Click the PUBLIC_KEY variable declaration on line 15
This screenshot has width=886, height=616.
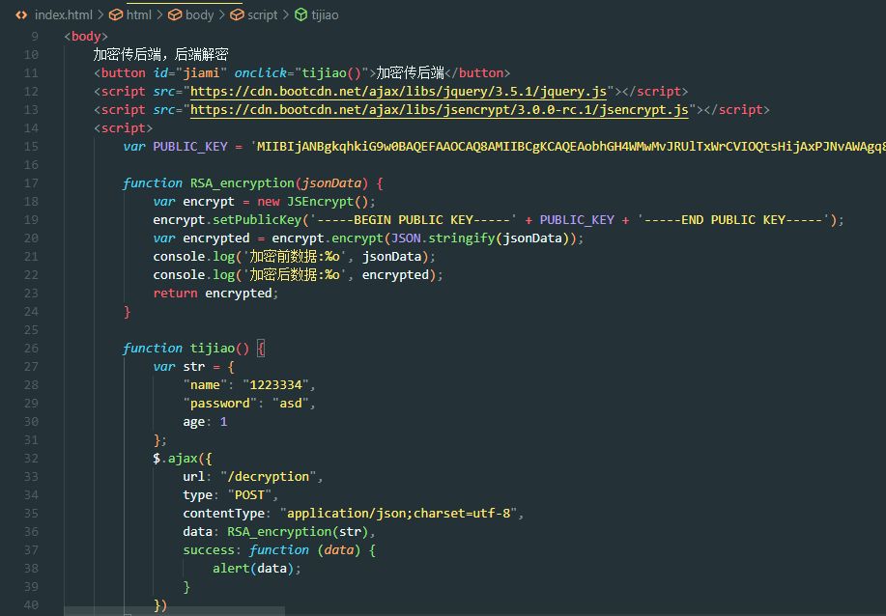189,147
